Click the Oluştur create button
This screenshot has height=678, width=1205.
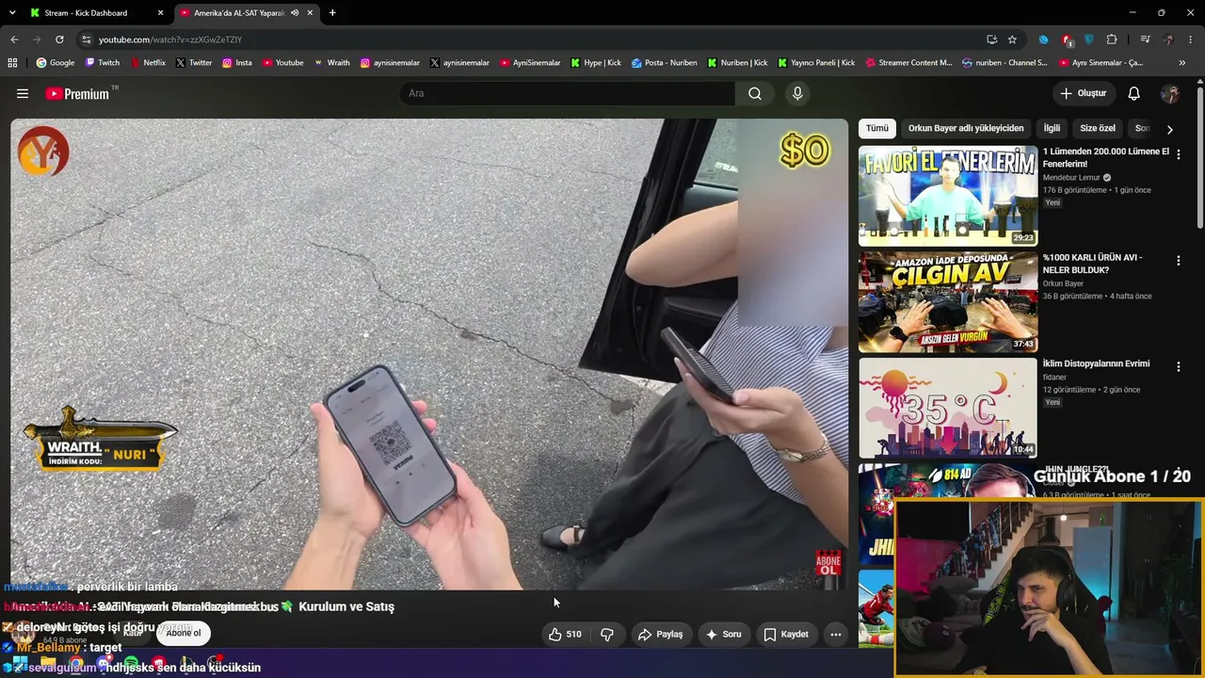point(1084,93)
